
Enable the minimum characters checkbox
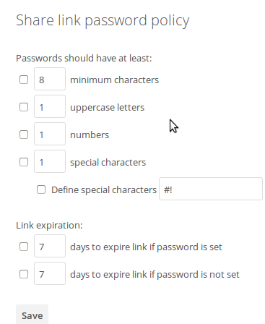click(x=24, y=80)
